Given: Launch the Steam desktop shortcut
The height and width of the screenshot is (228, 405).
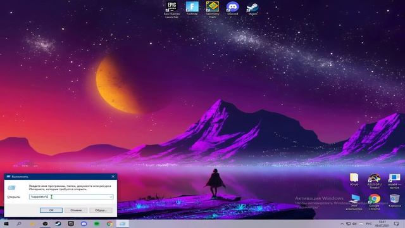Looking at the screenshot, I should [x=252, y=8].
